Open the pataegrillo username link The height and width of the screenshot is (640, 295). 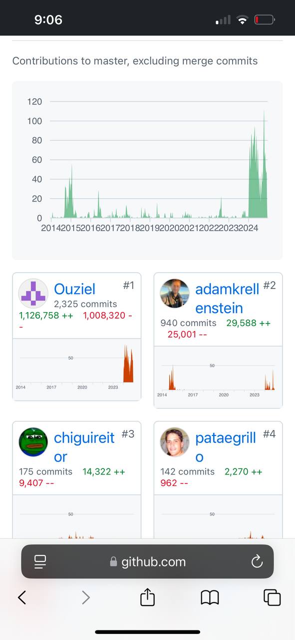(225, 447)
